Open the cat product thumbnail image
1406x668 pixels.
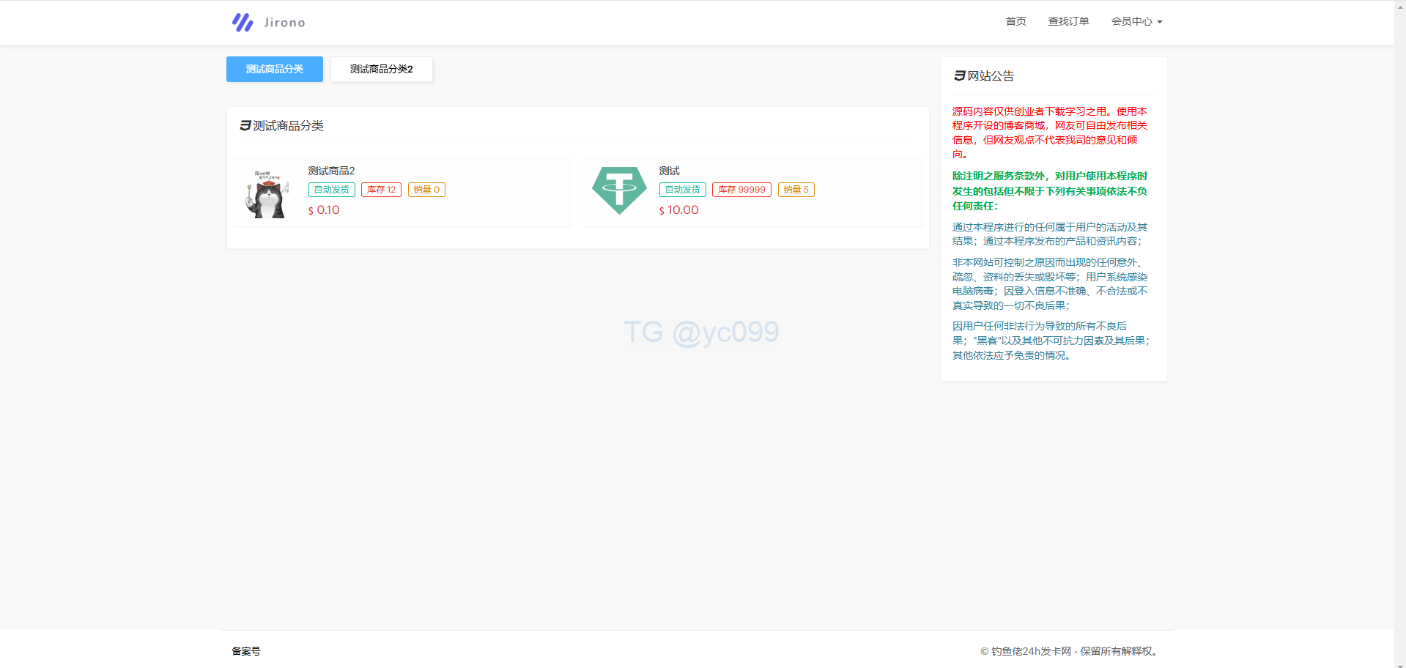[x=267, y=193]
